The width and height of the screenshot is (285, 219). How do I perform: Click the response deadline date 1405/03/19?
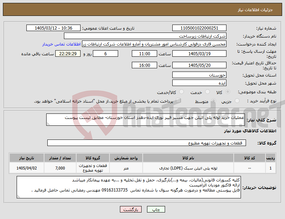click(x=199, y=53)
